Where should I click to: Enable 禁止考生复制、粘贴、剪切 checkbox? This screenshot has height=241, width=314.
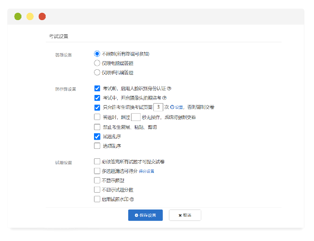pyautogui.click(x=97, y=127)
